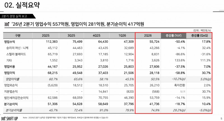Click the '영업비용' row label

point(10,67)
